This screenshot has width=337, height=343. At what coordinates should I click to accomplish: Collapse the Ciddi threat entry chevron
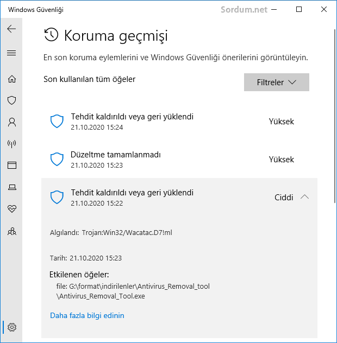pos(304,197)
